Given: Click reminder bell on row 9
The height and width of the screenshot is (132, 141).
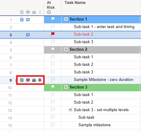Looking at the screenshot, I should tap(40, 80).
